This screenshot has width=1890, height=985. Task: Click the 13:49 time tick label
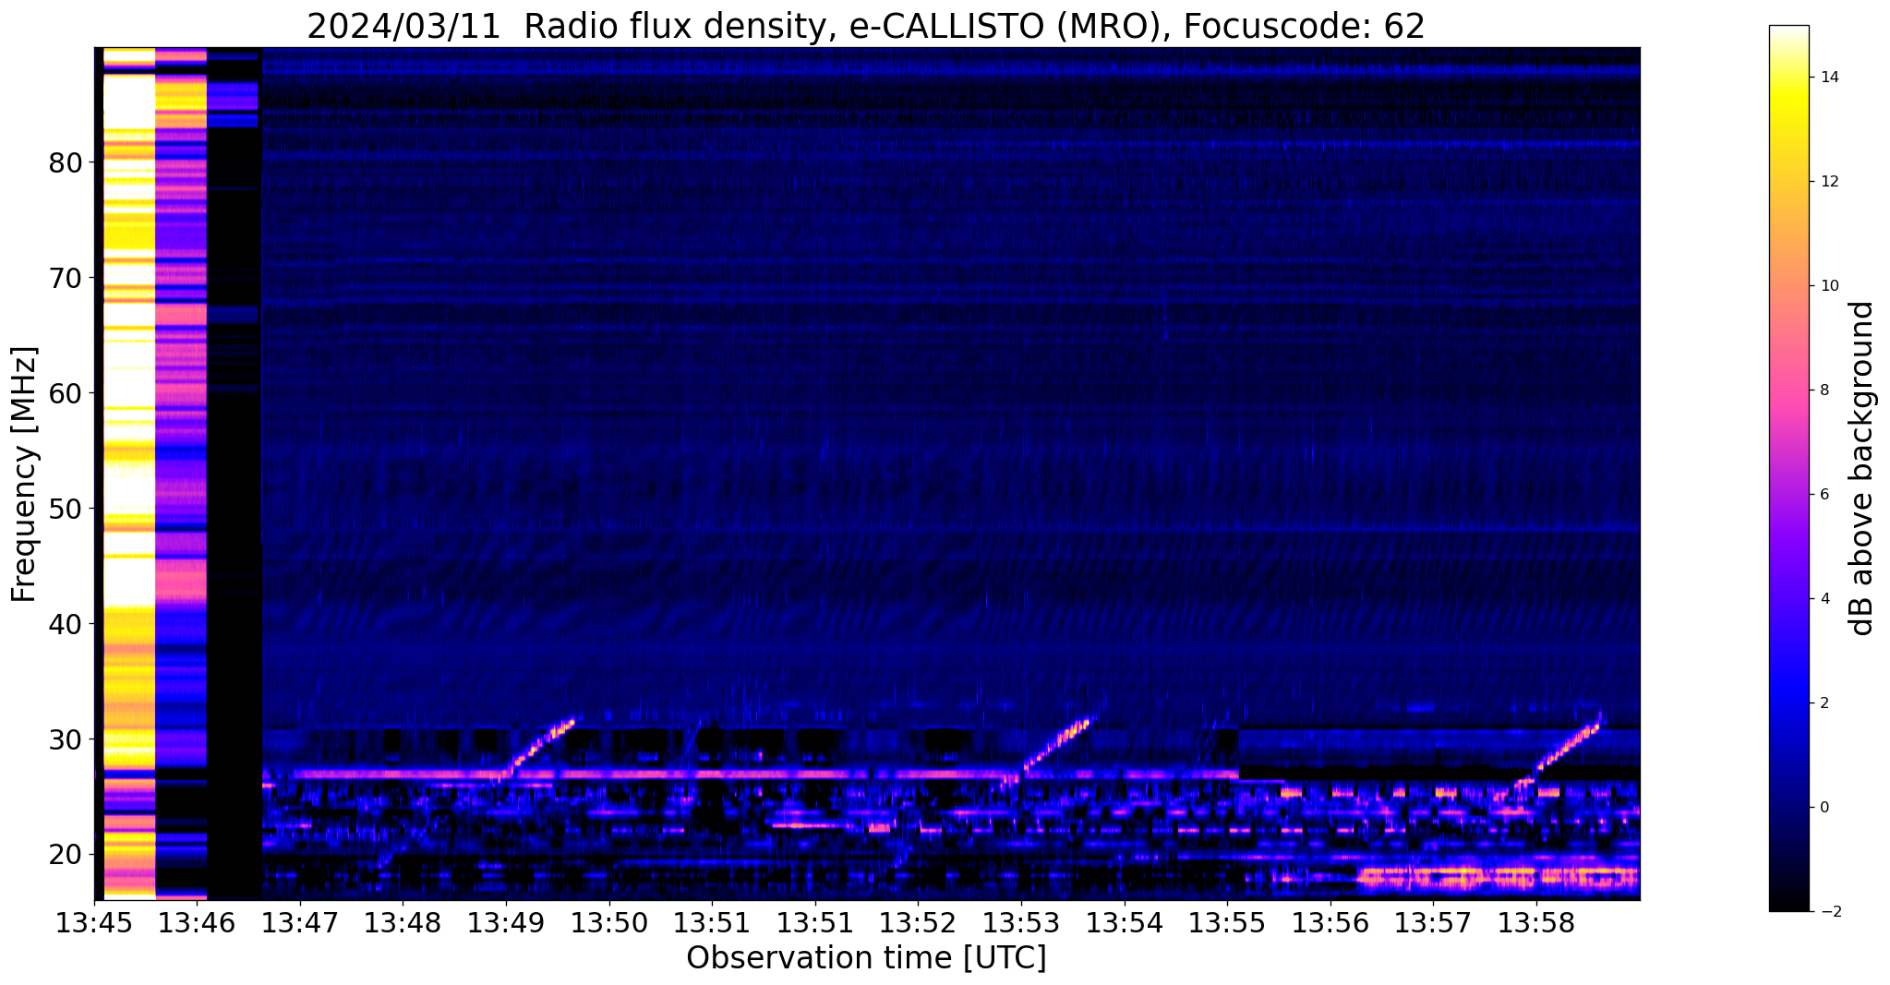coord(505,923)
